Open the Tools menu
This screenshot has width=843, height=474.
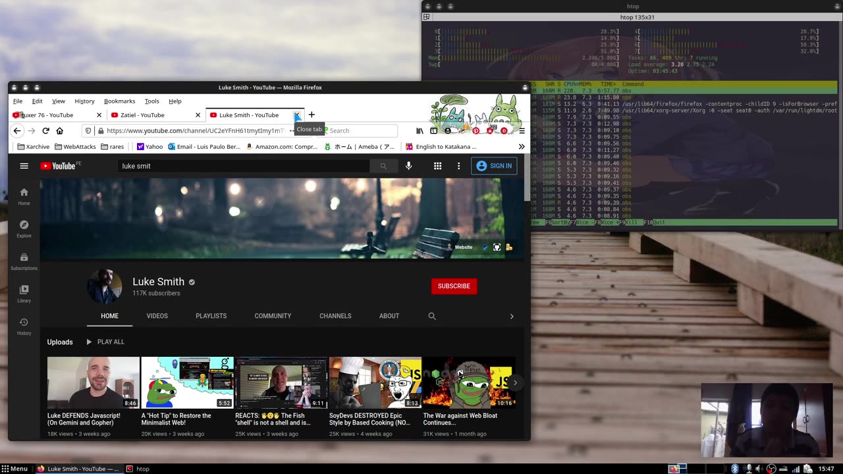point(151,101)
